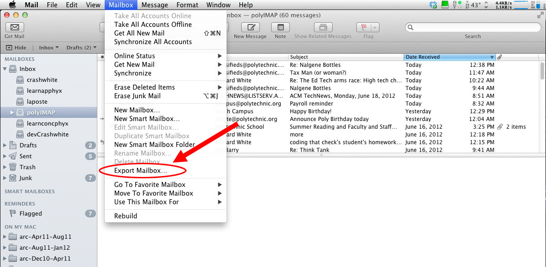This screenshot has width=546, height=267.
Task: Expand the Drafts mailbox disclosure triangle
Action: coord(5,145)
